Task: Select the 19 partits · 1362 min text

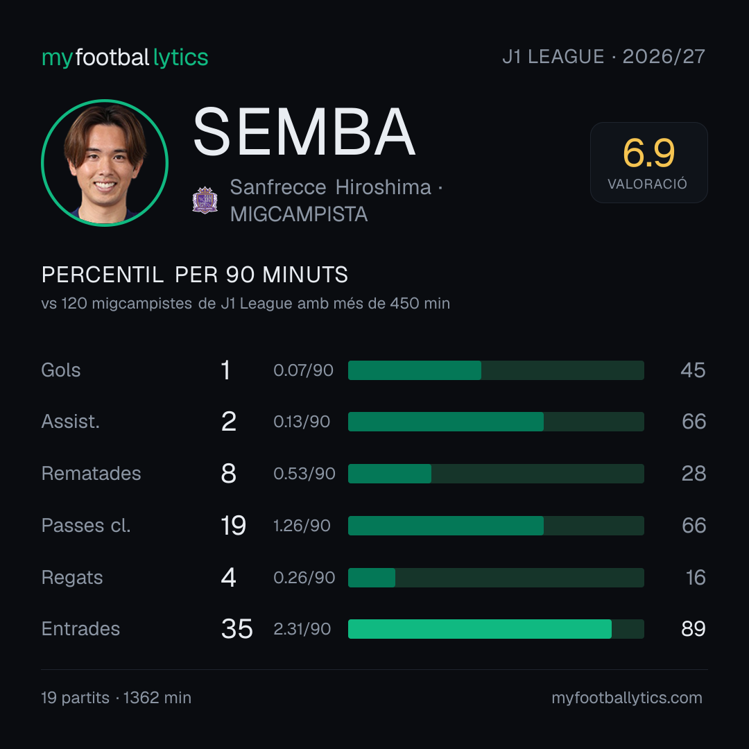Action: (116, 698)
